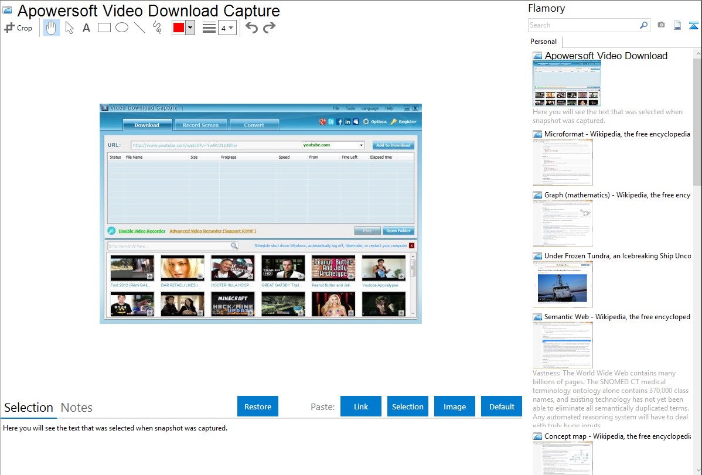Click 'Microformat - Wikipedia, the free encyclopedia' title
Screen dimensions: 702x475
tap(617, 134)
